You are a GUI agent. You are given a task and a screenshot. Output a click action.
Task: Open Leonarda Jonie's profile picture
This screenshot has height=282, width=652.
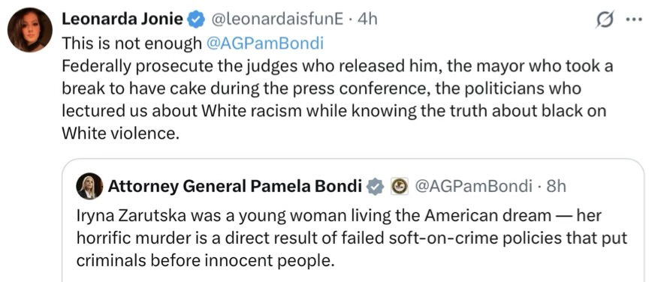(x=30, y=29)
